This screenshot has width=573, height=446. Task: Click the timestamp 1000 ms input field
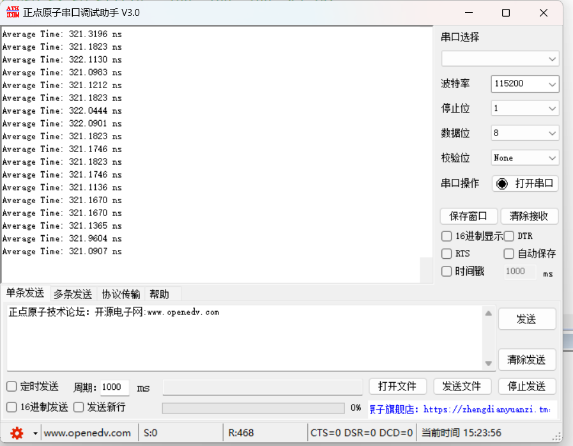[519, 272]
